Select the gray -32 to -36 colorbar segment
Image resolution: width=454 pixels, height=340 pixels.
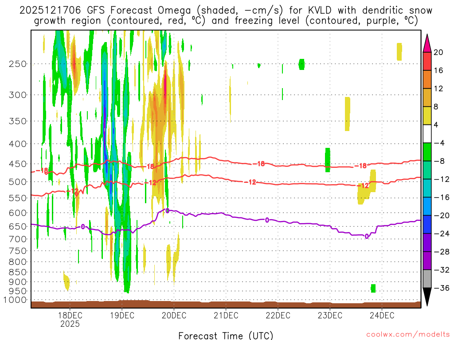pos(427,279)
